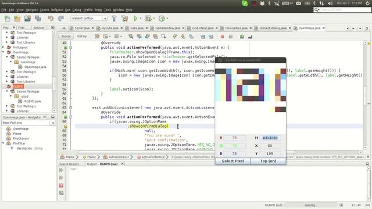The width and height of the screenshot is (372, 209).
Task: Select the RGBPD.java file in Projects tree
Action: (33, 101)
